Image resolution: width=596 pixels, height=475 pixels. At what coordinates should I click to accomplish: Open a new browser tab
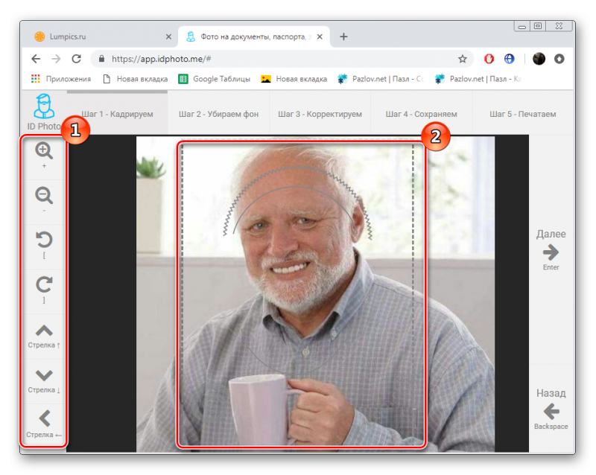point(343,36)
